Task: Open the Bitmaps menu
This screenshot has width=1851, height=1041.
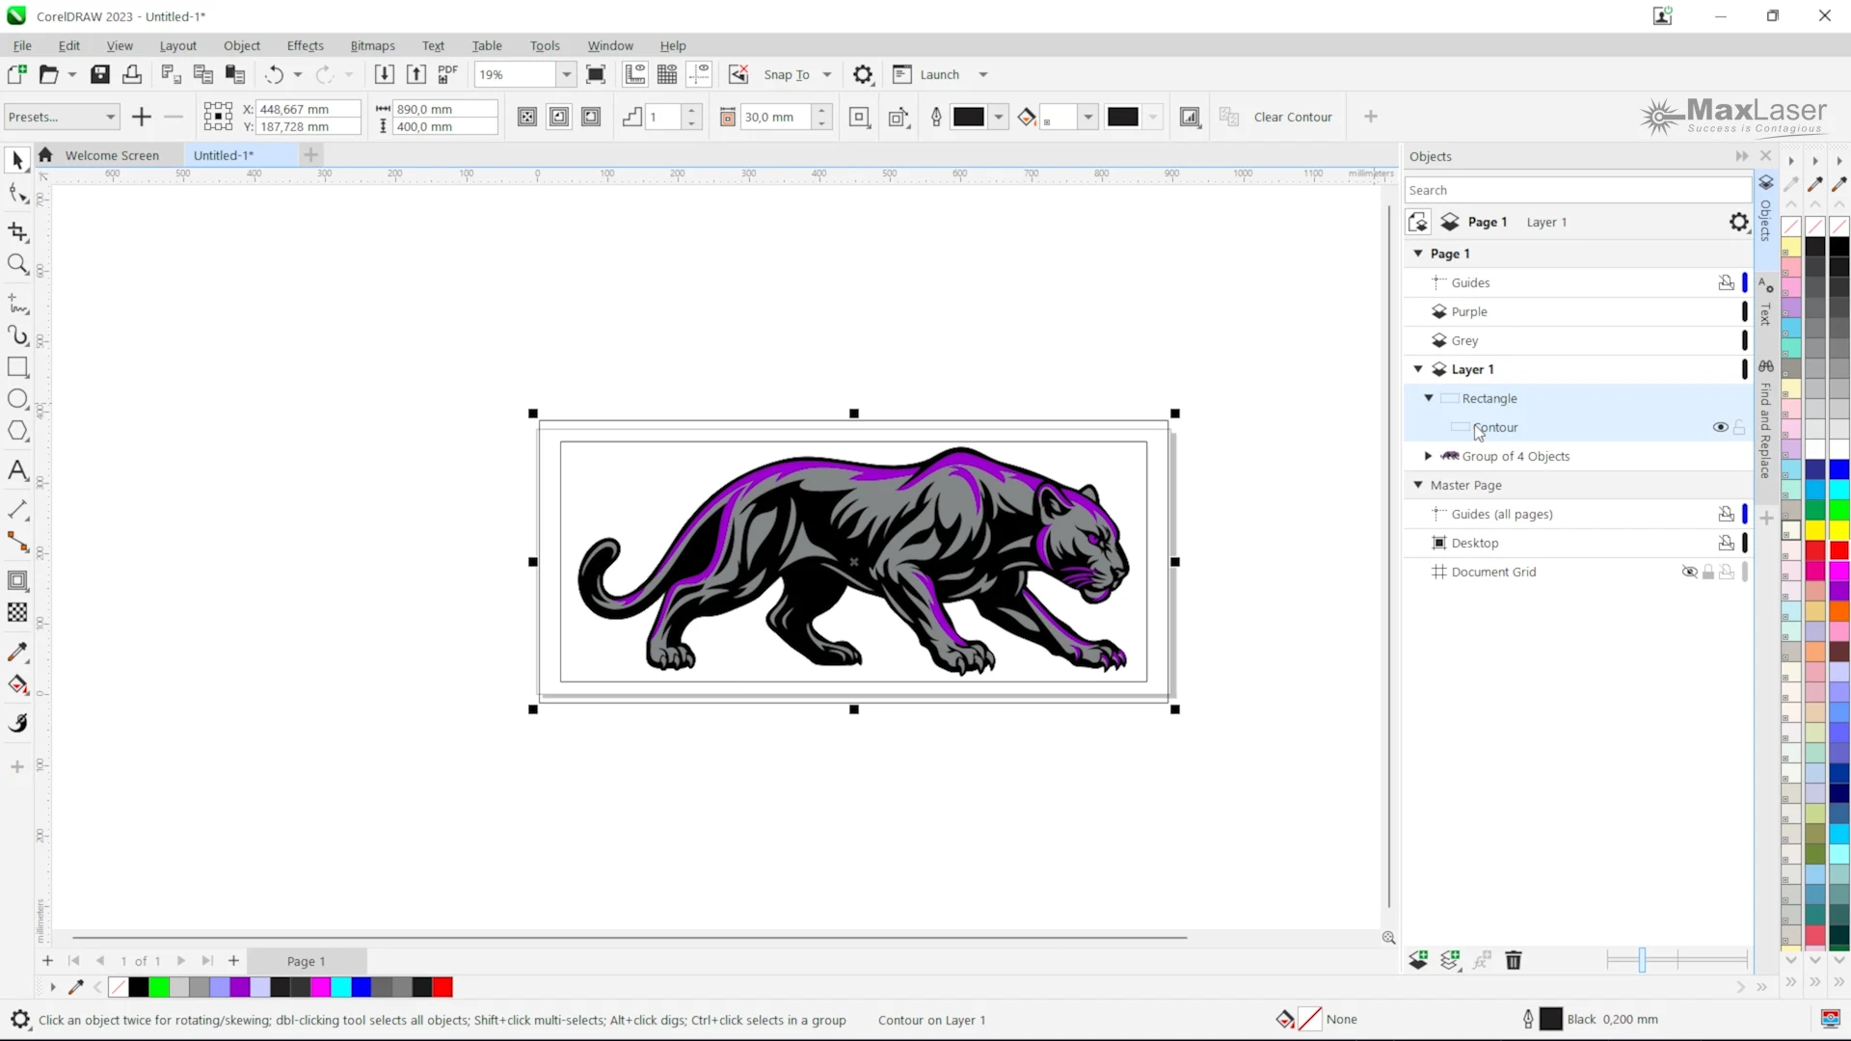Action: click(372, 45)
